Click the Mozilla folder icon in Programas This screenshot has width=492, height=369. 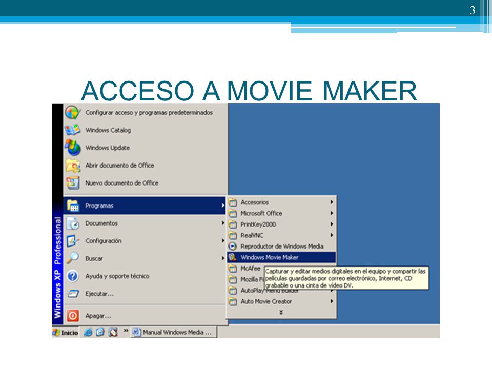tap(233, 279)
